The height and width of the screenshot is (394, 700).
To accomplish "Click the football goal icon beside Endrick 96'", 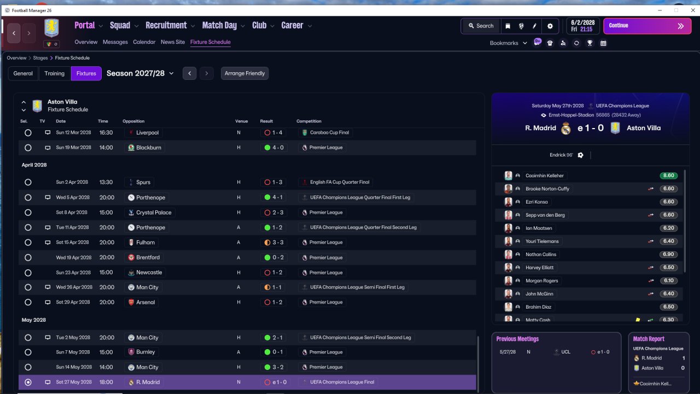I will pos(581,155).
